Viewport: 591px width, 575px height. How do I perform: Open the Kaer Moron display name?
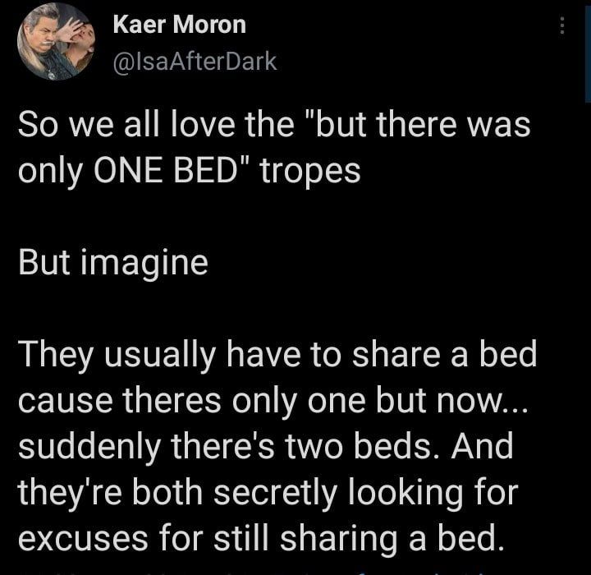(x=180, y=25)
